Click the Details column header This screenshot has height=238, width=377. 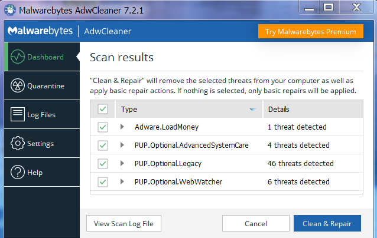(x=313, y=109)
